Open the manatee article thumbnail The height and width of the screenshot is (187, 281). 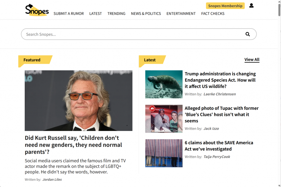click(x=164, y=84)
